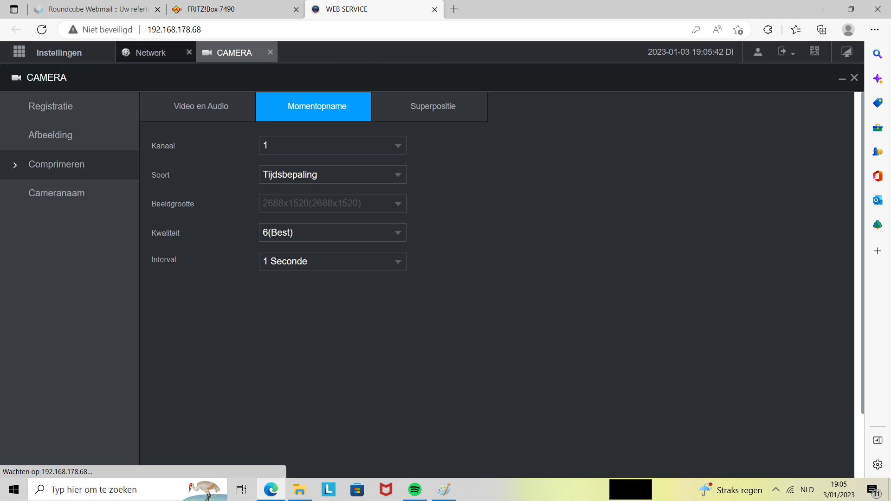This screenshot has width=891, height=501.
Task: Click browser refresh button
Action: [x=42, y=30]
